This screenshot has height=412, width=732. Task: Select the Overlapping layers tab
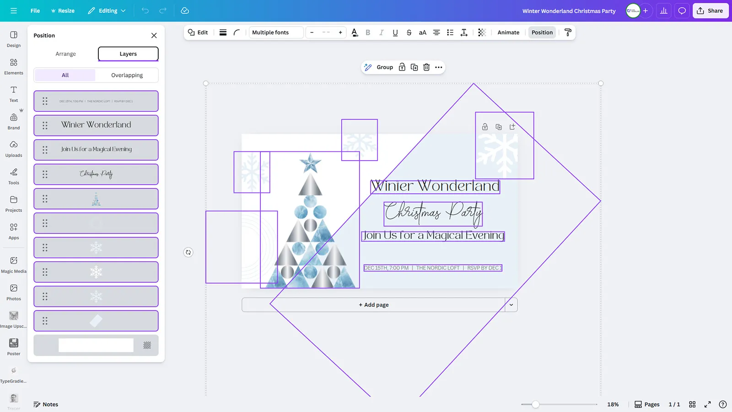(x=127, y=75)
